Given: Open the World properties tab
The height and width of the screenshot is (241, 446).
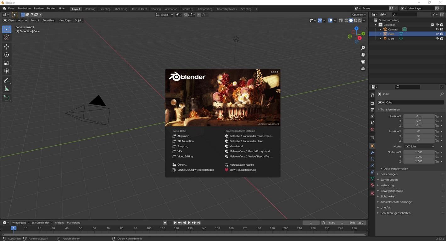Looking at the screenshot, I should coord(372,129).
